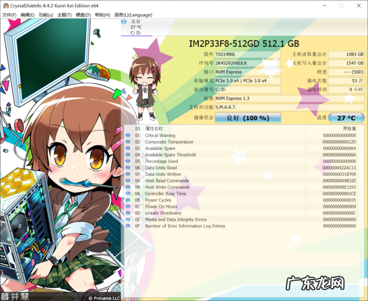The image size is (368, 301).
Task: Open the 硬盘(D) disk menu
Action: point(83,15)
